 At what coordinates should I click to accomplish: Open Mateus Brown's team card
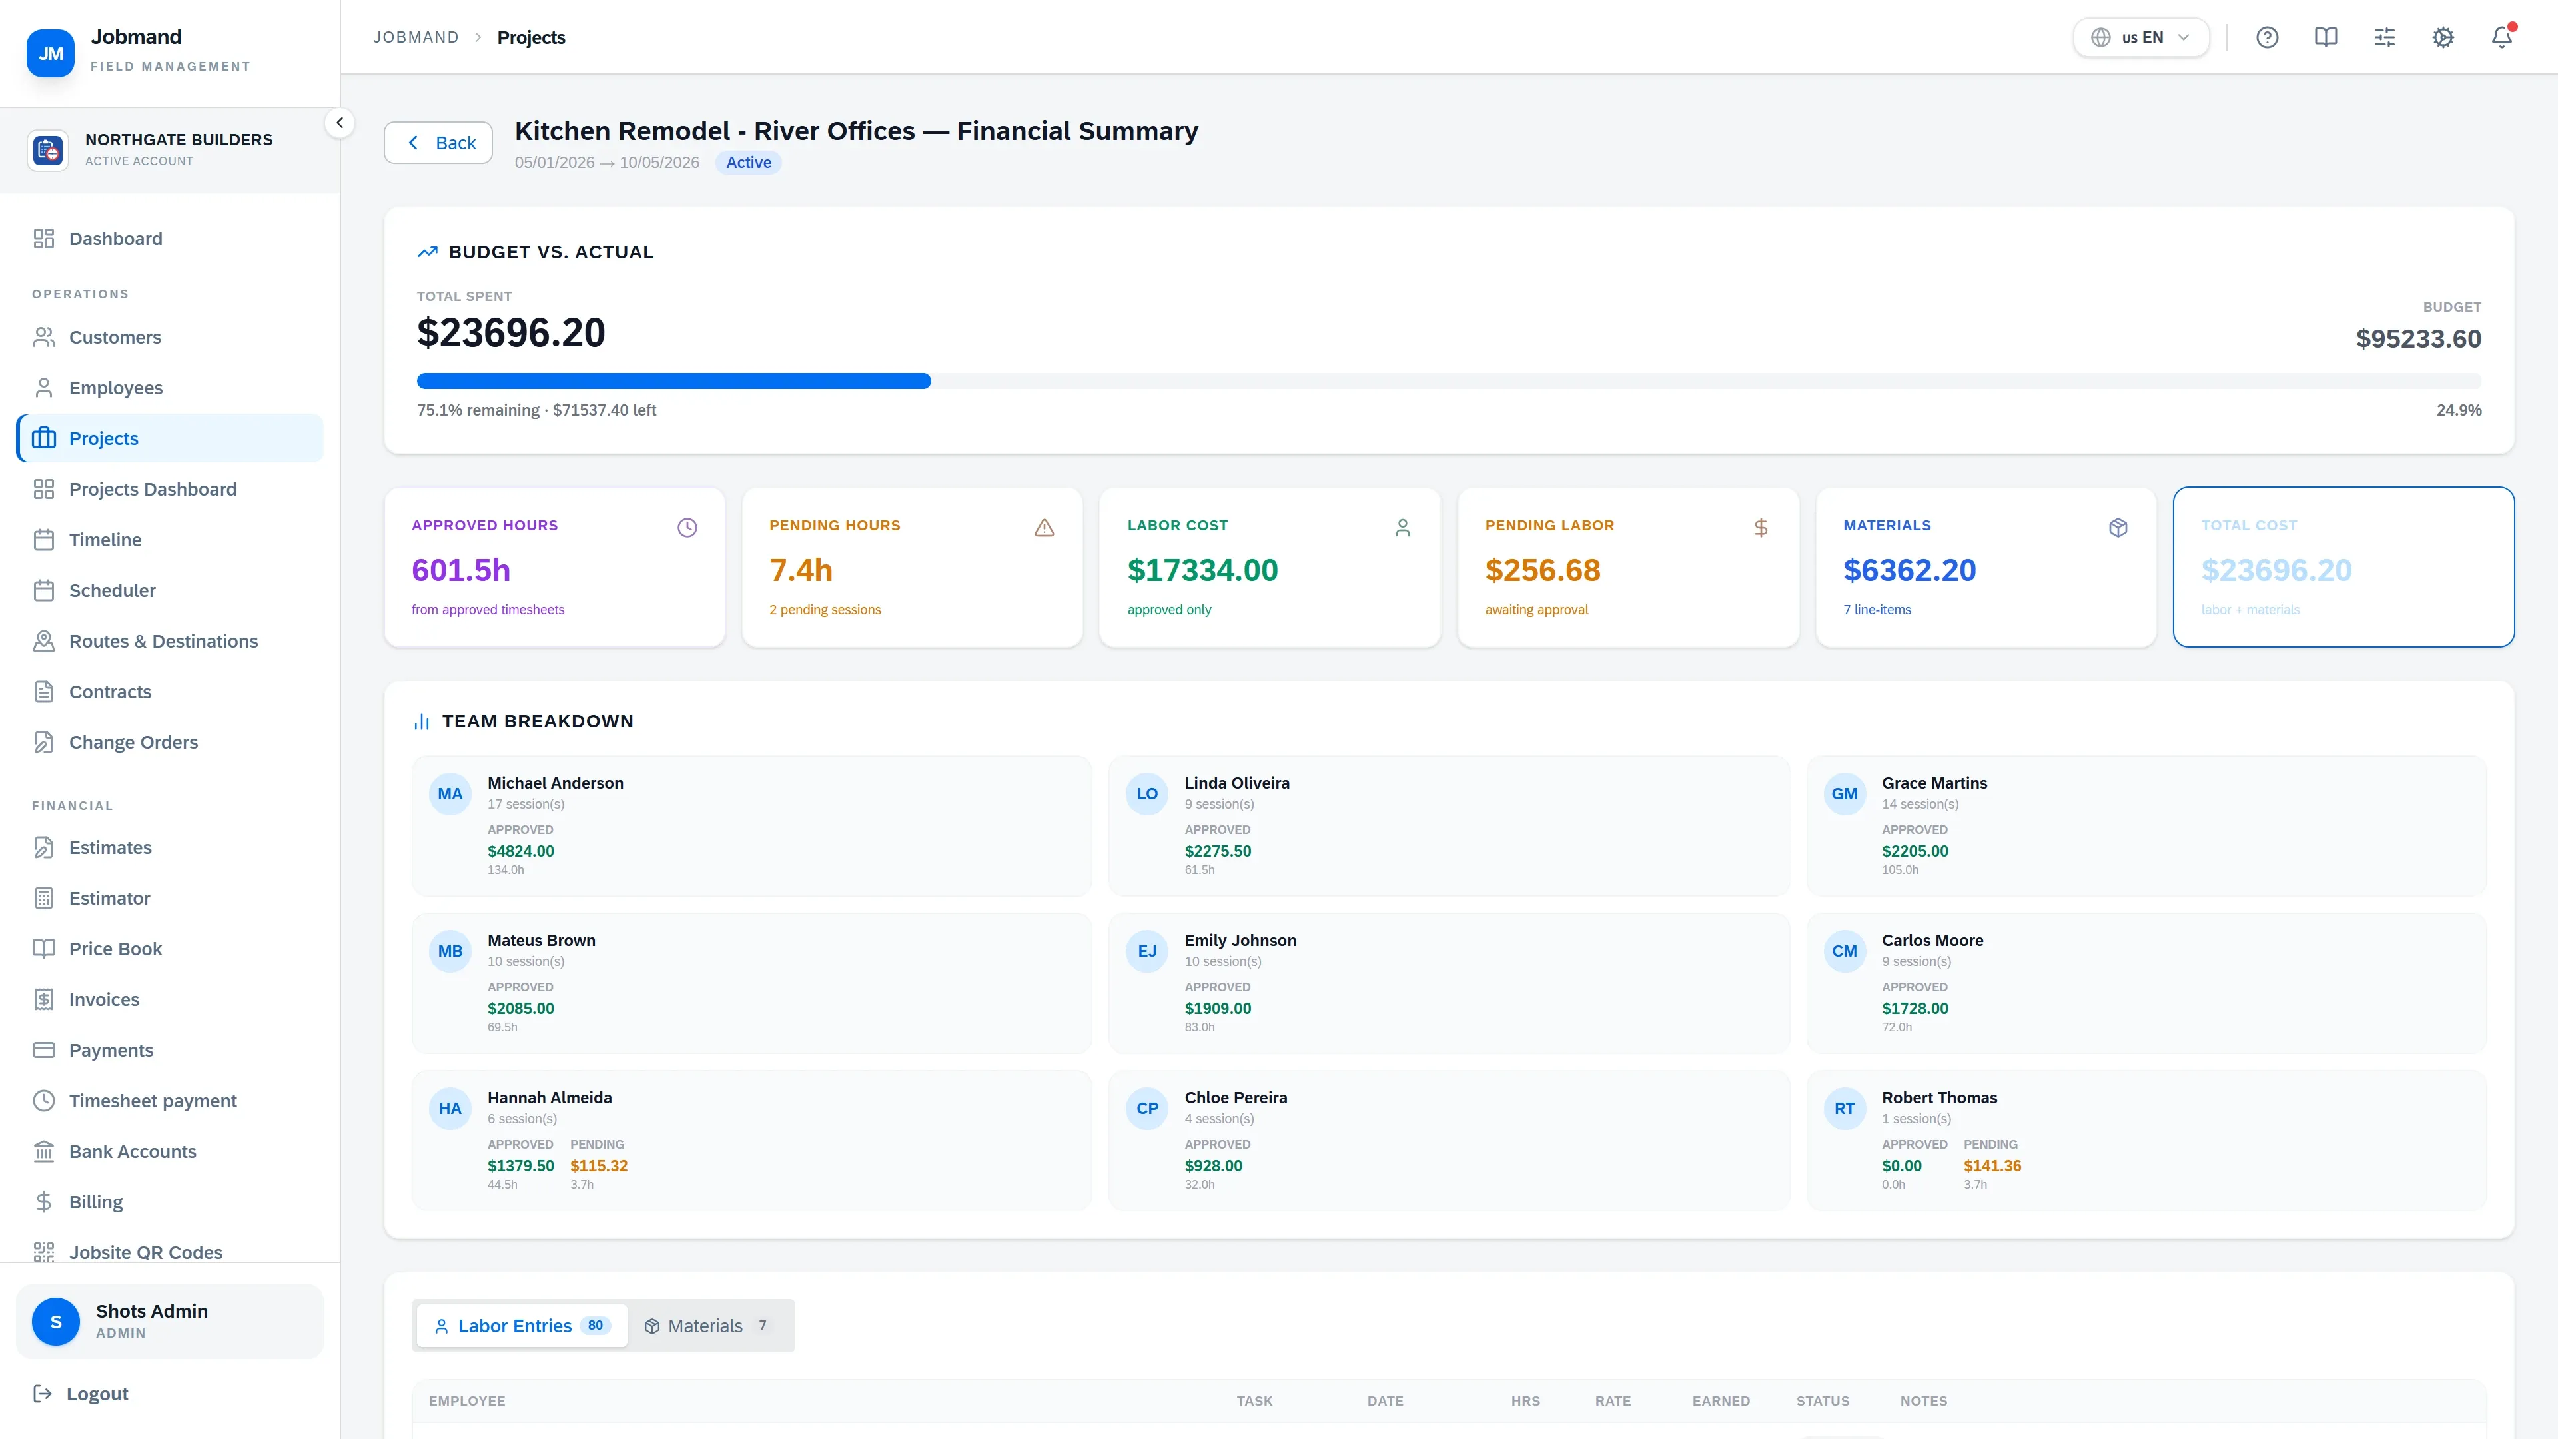coord(751,983)
